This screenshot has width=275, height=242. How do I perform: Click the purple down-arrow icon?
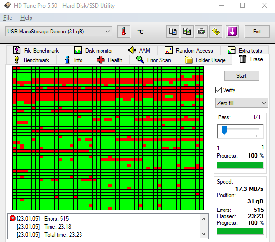click(x=232, y=32)
